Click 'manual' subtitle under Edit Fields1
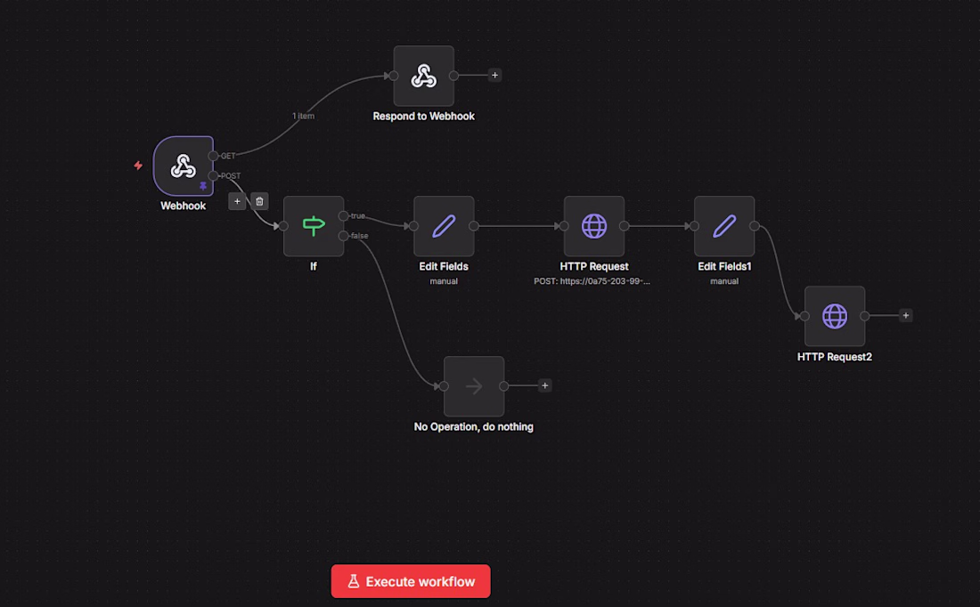The width and height of the screenshot is (980, 607). 724,281
